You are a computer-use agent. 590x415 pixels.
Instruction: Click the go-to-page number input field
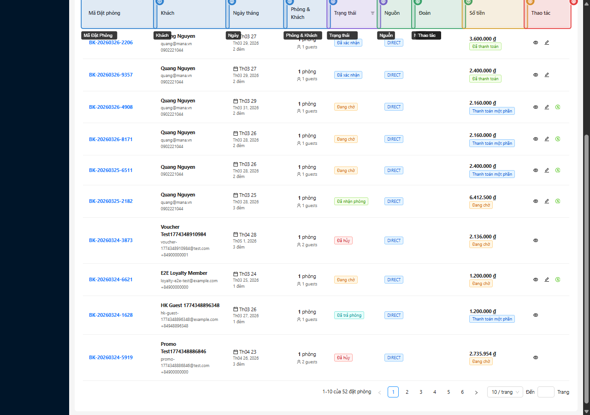coord(546,392)
